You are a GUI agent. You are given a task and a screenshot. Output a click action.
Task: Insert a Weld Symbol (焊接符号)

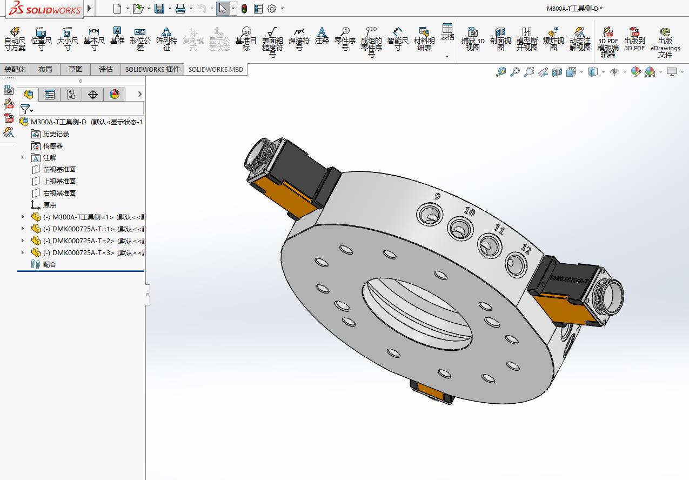point(299,39)
